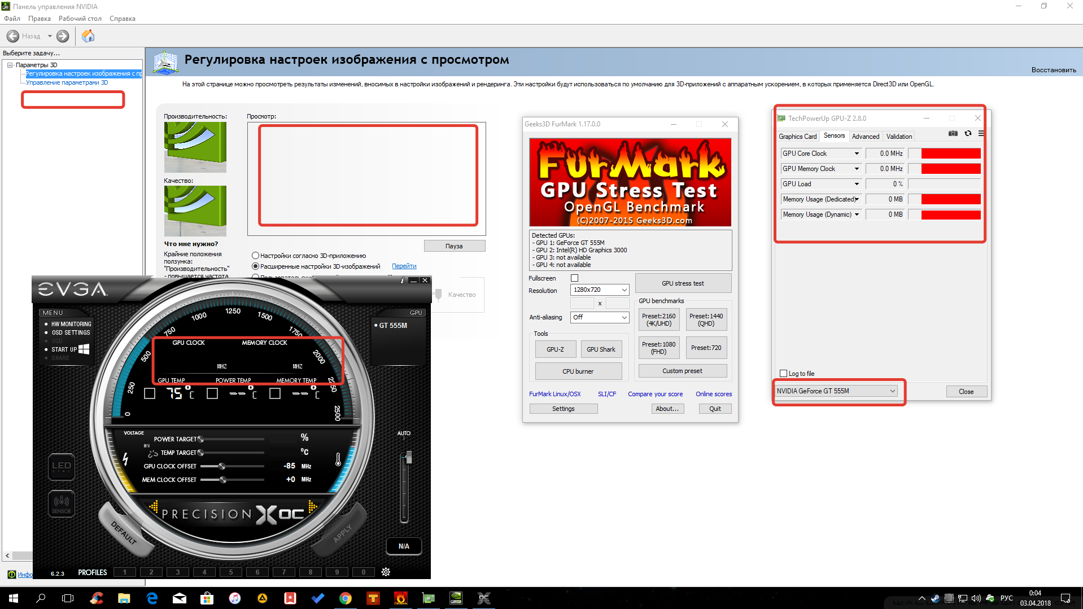Click the Back arrow in NVIDIA toolbar
Image resolution: width=1083 pixels, height=609 pixels.
(13, 36)
